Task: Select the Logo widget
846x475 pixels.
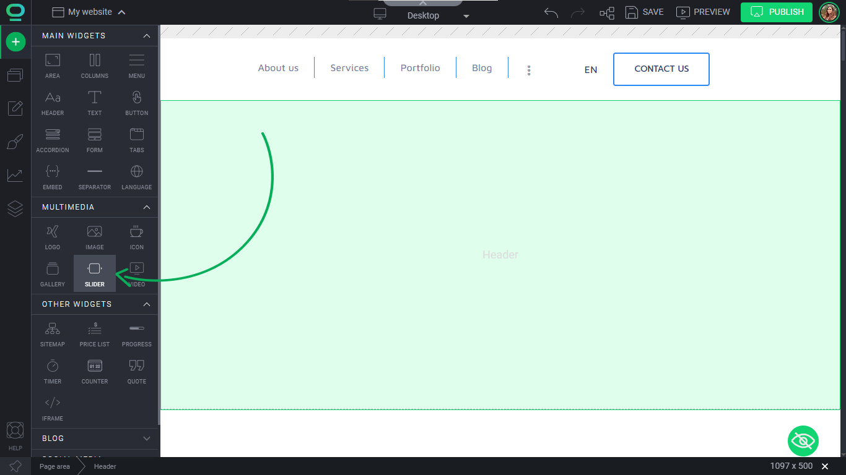Action: pyautogui.click(x=53, y=237)
